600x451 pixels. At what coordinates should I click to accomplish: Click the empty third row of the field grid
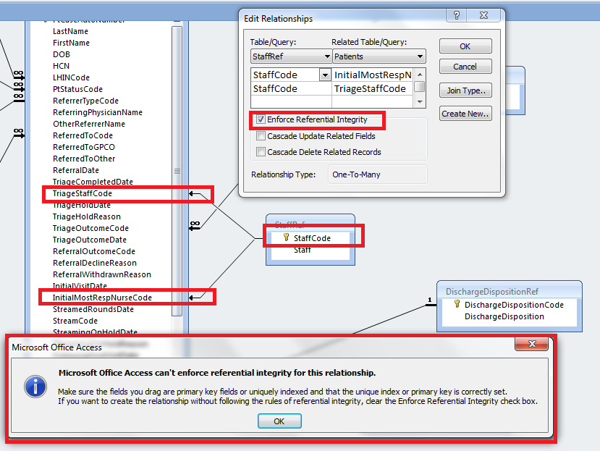(332, 101)
